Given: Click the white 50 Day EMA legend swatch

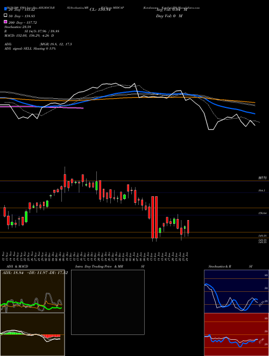Looking at the screenshot, I should coord(5,16).
